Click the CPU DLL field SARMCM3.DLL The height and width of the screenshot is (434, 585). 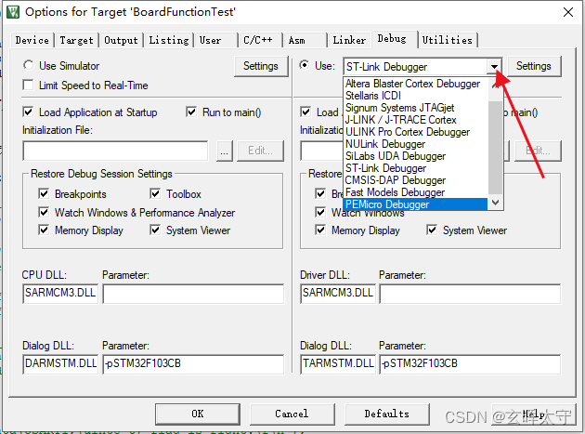click(60, 293)
